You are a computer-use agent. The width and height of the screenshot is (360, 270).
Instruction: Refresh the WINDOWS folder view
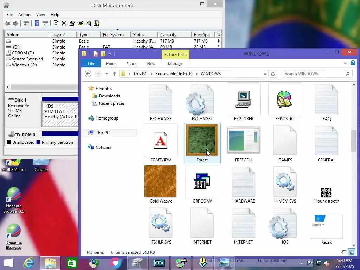pos(273,74)
